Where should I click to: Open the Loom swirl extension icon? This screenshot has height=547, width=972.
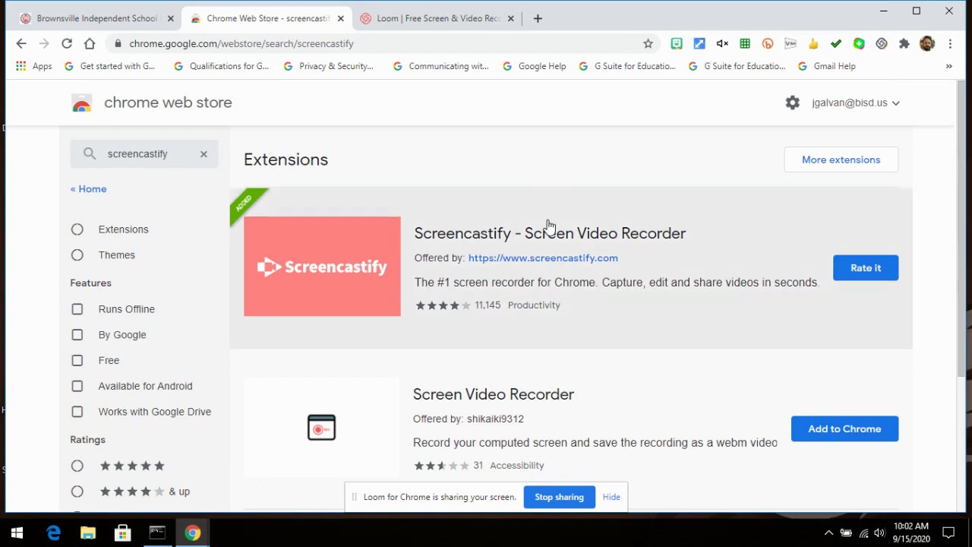[882, 44]
